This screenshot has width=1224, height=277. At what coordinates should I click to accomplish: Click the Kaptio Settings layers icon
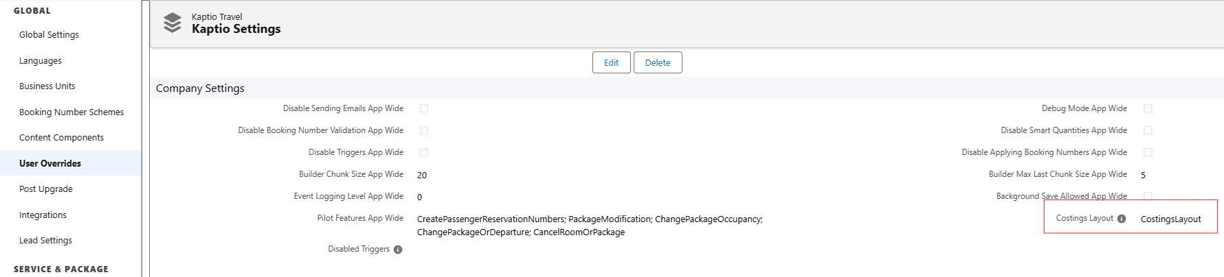(173, 23)
